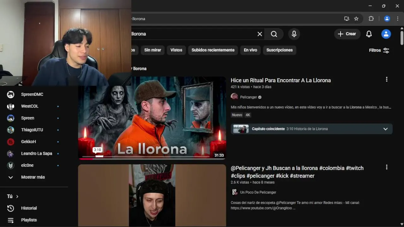Click the Leandro La Sapa avatar

click(11, 154)
